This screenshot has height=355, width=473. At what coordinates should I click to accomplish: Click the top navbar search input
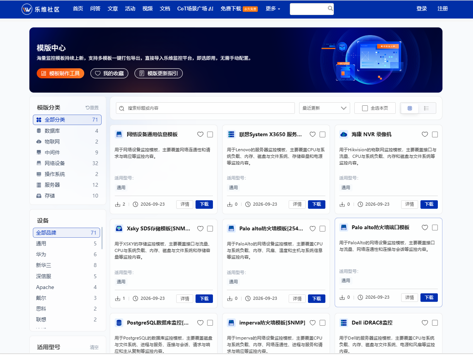click(x=308, y=8)
